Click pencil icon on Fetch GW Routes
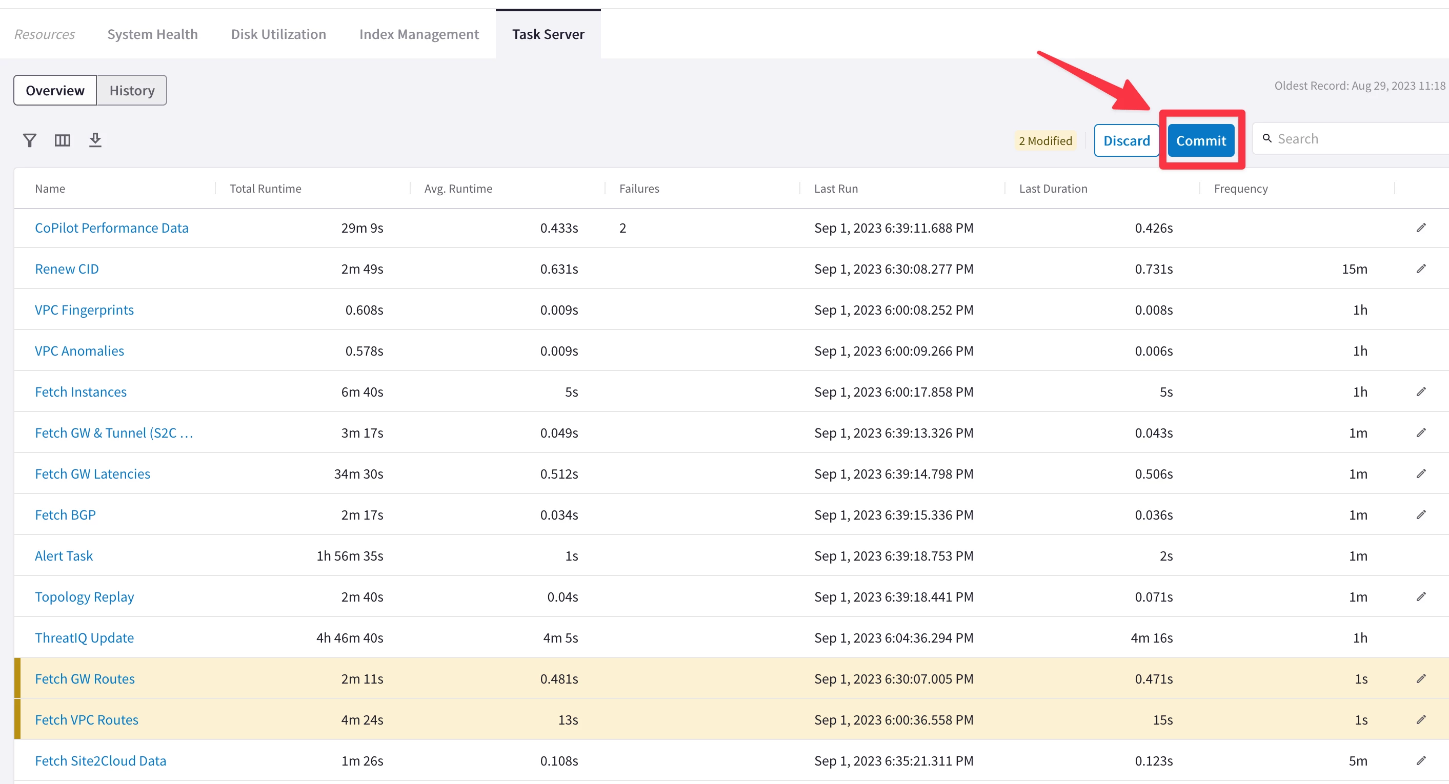1449x784 pixels. tap(1421, 679)
